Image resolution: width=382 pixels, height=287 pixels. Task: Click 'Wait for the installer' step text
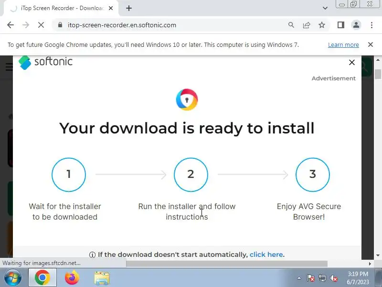point(65,211)
